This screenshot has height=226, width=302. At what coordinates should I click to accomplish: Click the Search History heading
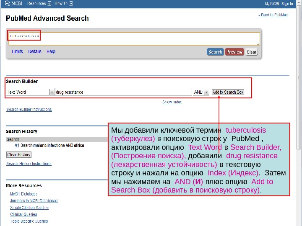click(x=21, y=131)
